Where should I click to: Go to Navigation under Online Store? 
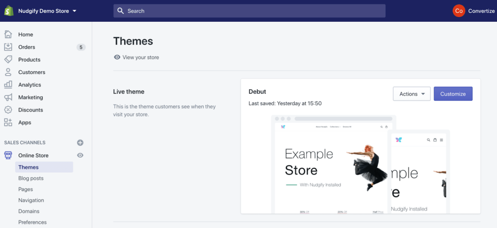(x=31, y=200)
